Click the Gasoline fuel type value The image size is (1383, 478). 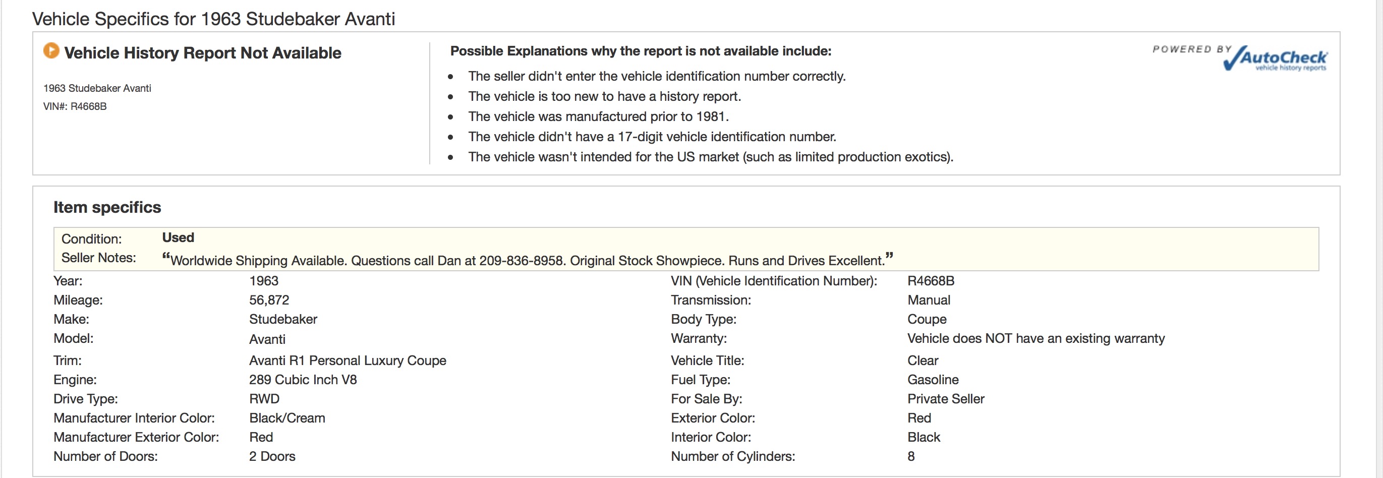click(x=933, y=380)
